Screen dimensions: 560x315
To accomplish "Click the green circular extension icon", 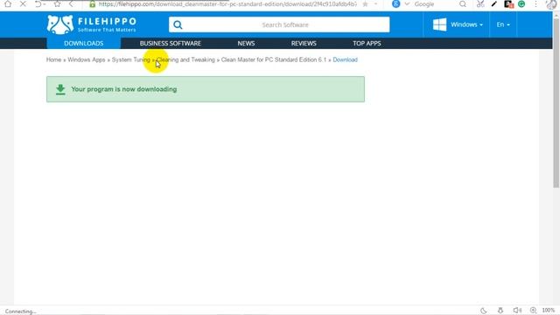I will point(521,4).
